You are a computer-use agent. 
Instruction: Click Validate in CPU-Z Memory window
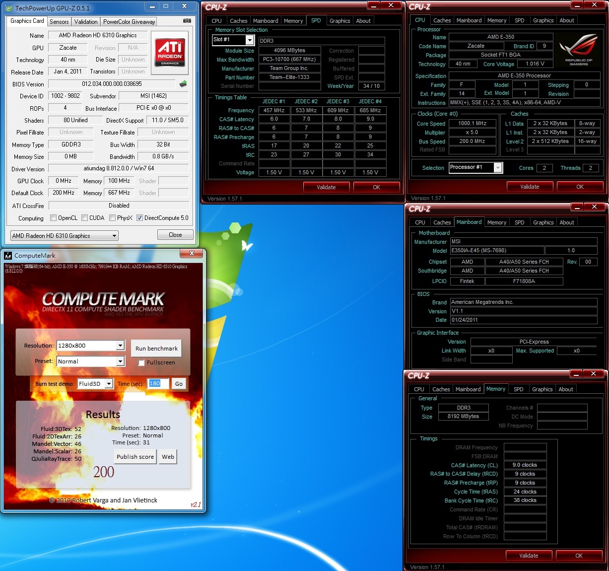pos(529,556)
